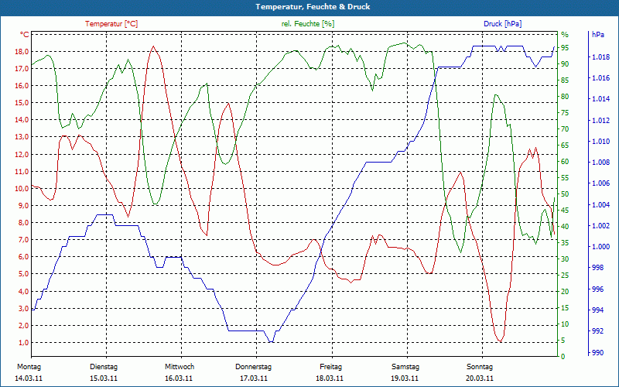The width and height of the screenshot is (619, 387).
Task: Click the 'hPa' pressure axis unit label
Action: pos(598,35)
